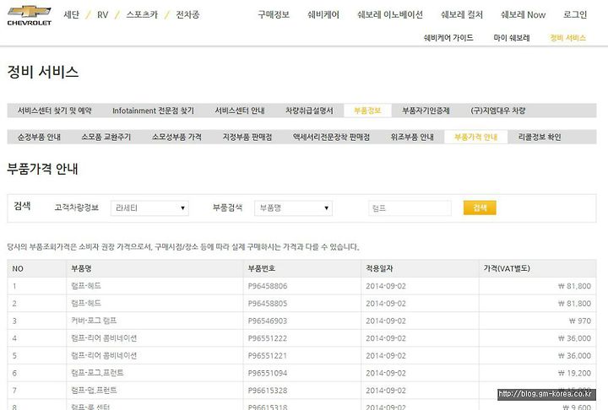Open 쉐보레 컬처 menu
Image resolution: width=608 pixels, height=410 pixels.
462,14
